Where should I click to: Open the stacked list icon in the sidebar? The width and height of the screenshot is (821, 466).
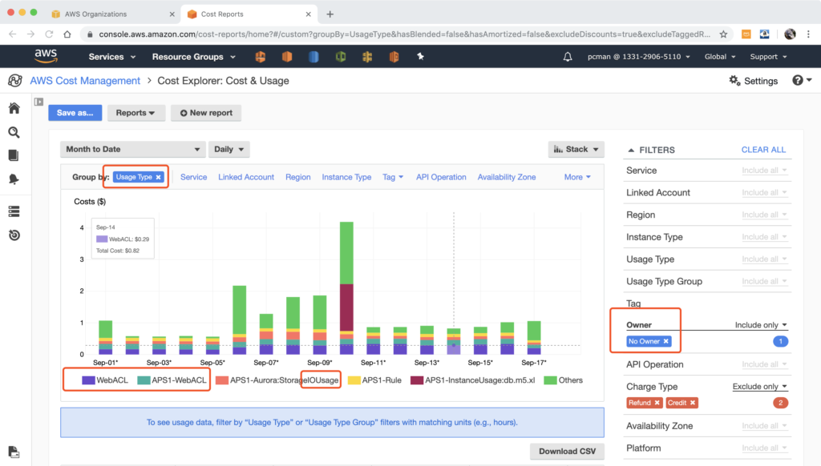point(14,211)
